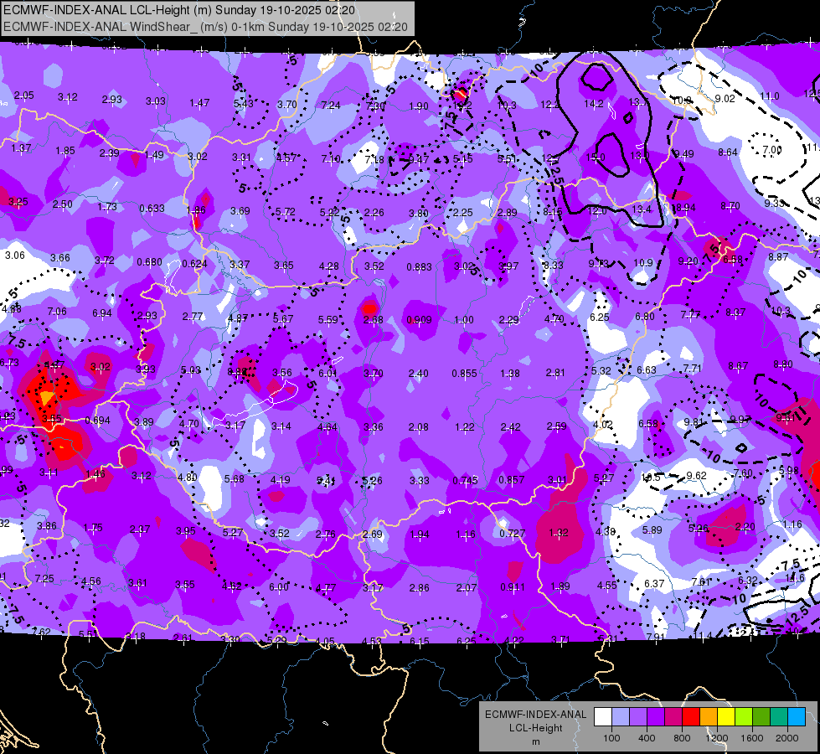820x754 pixels.
Task: Click the legend tick label '1200'
Action: pyautogui.click(x=716, y=738)
